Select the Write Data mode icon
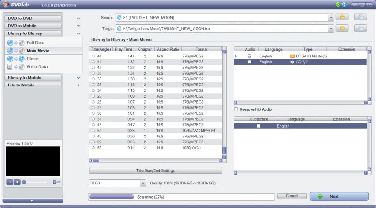 15,67
